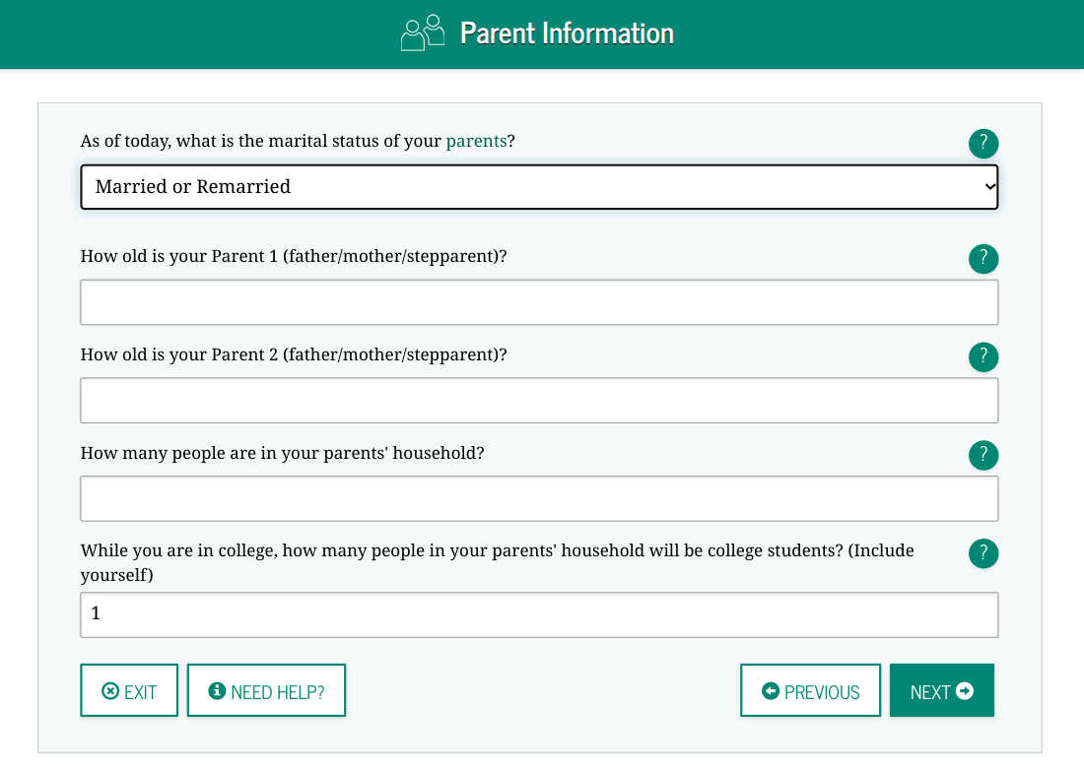Click the marital status dropdown chevron
1084x770 pixels.
tap(990, 186)
